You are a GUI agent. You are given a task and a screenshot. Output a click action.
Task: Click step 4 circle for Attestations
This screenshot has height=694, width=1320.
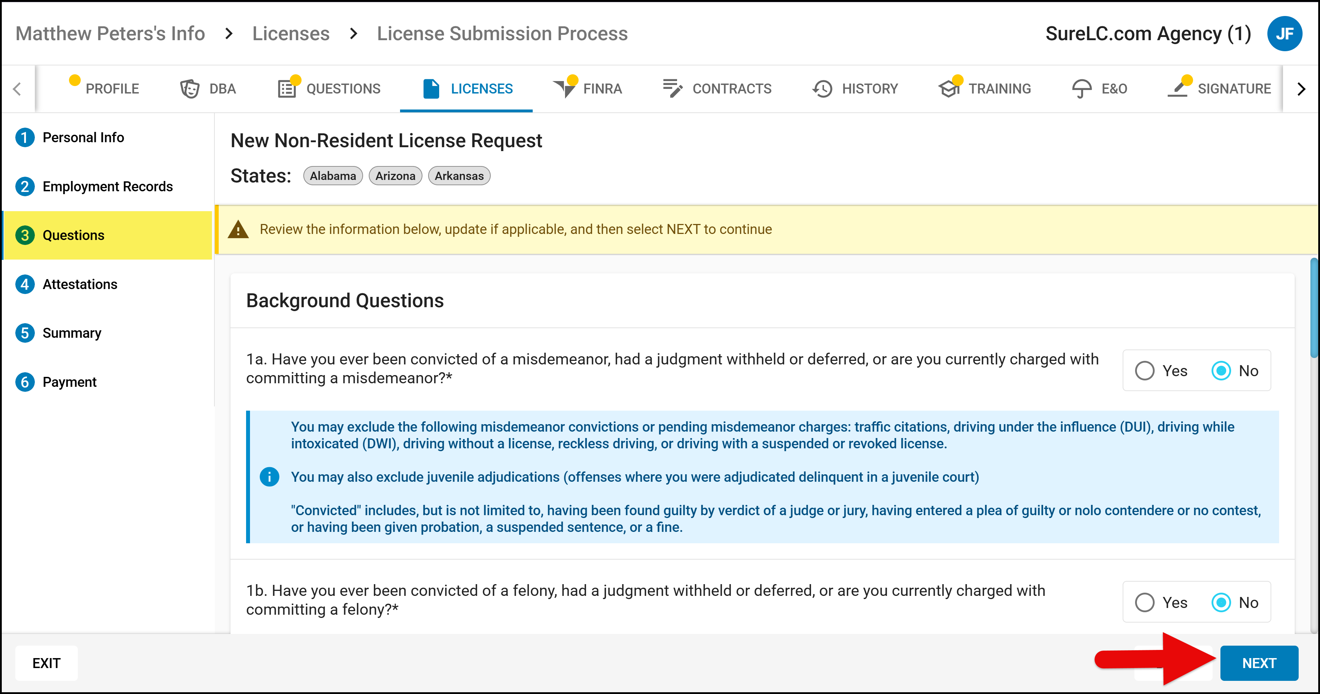pos(25,284)
